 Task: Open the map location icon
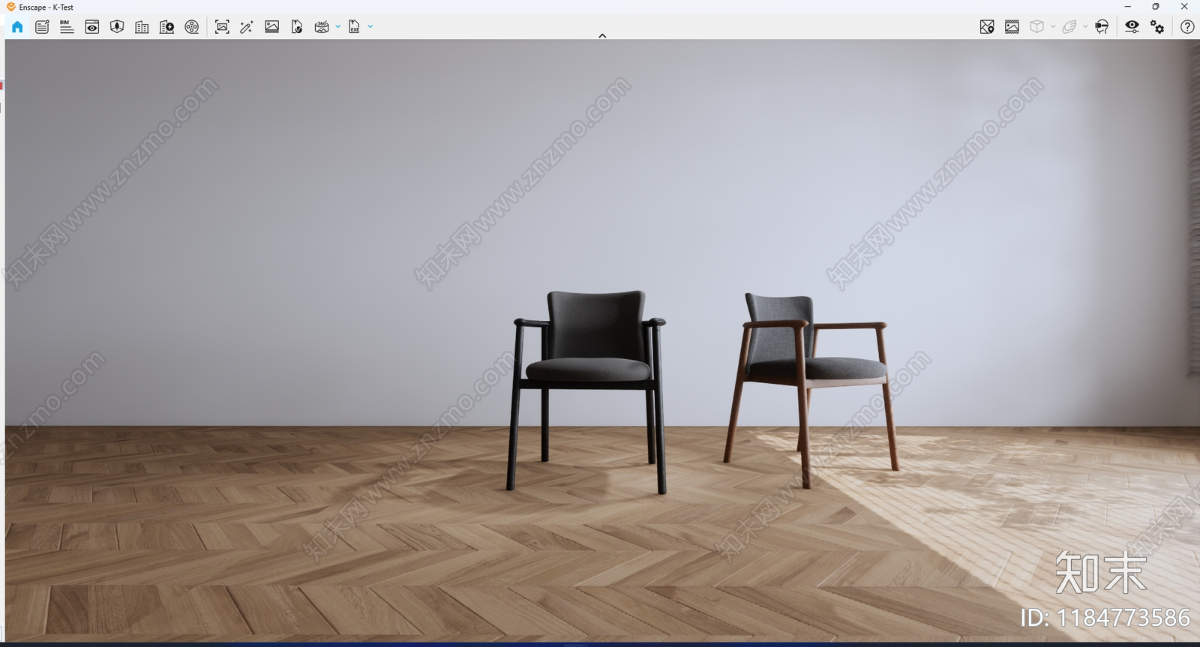point(987,27)
